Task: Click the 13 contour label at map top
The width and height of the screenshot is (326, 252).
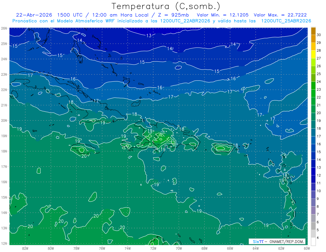Action: click(149, 36)
